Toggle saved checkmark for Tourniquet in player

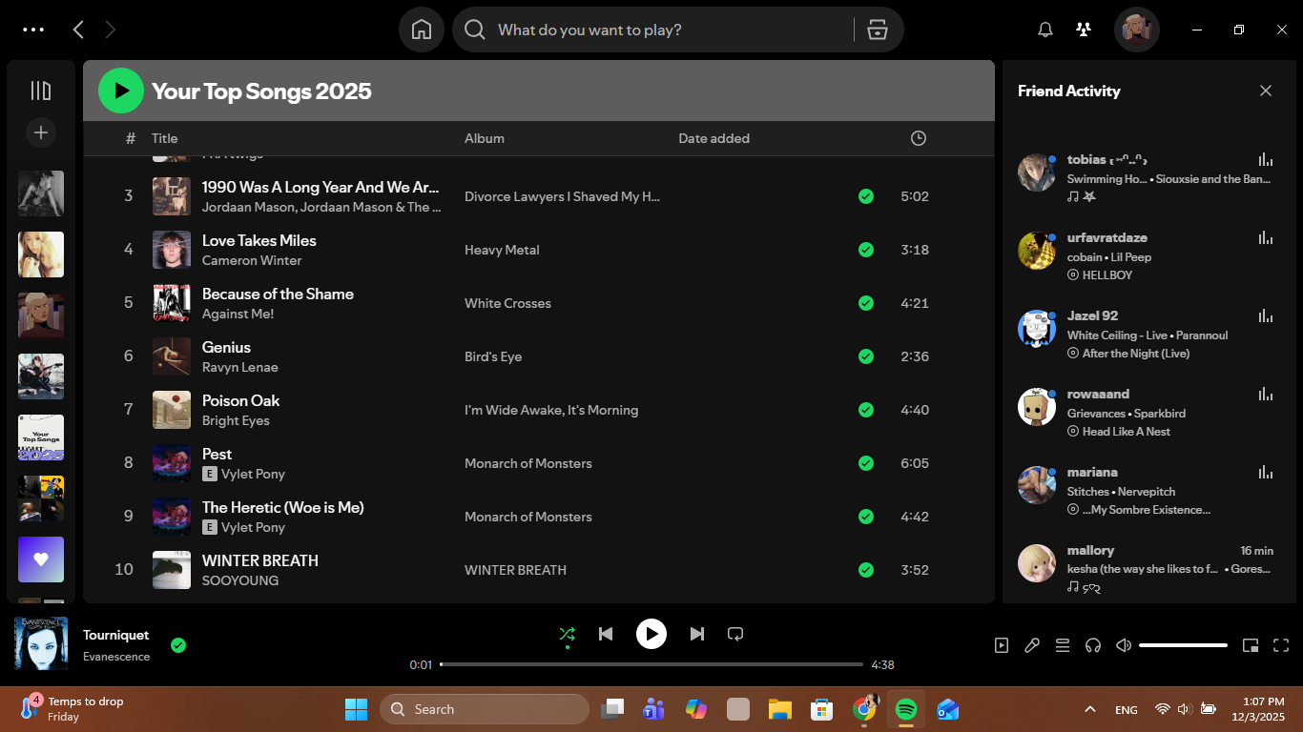(178, 645)
